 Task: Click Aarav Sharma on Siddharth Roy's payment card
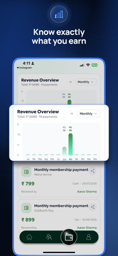coord(87,227)
